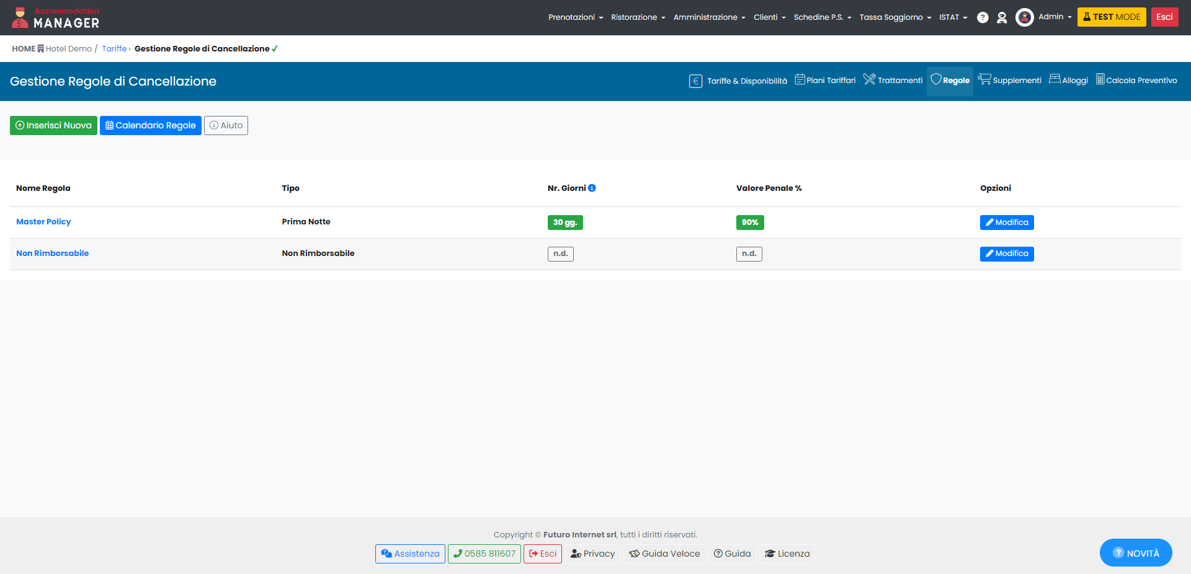Click Modifica for Non Rimborsabile row
1191x574 pixels.
1006,254
